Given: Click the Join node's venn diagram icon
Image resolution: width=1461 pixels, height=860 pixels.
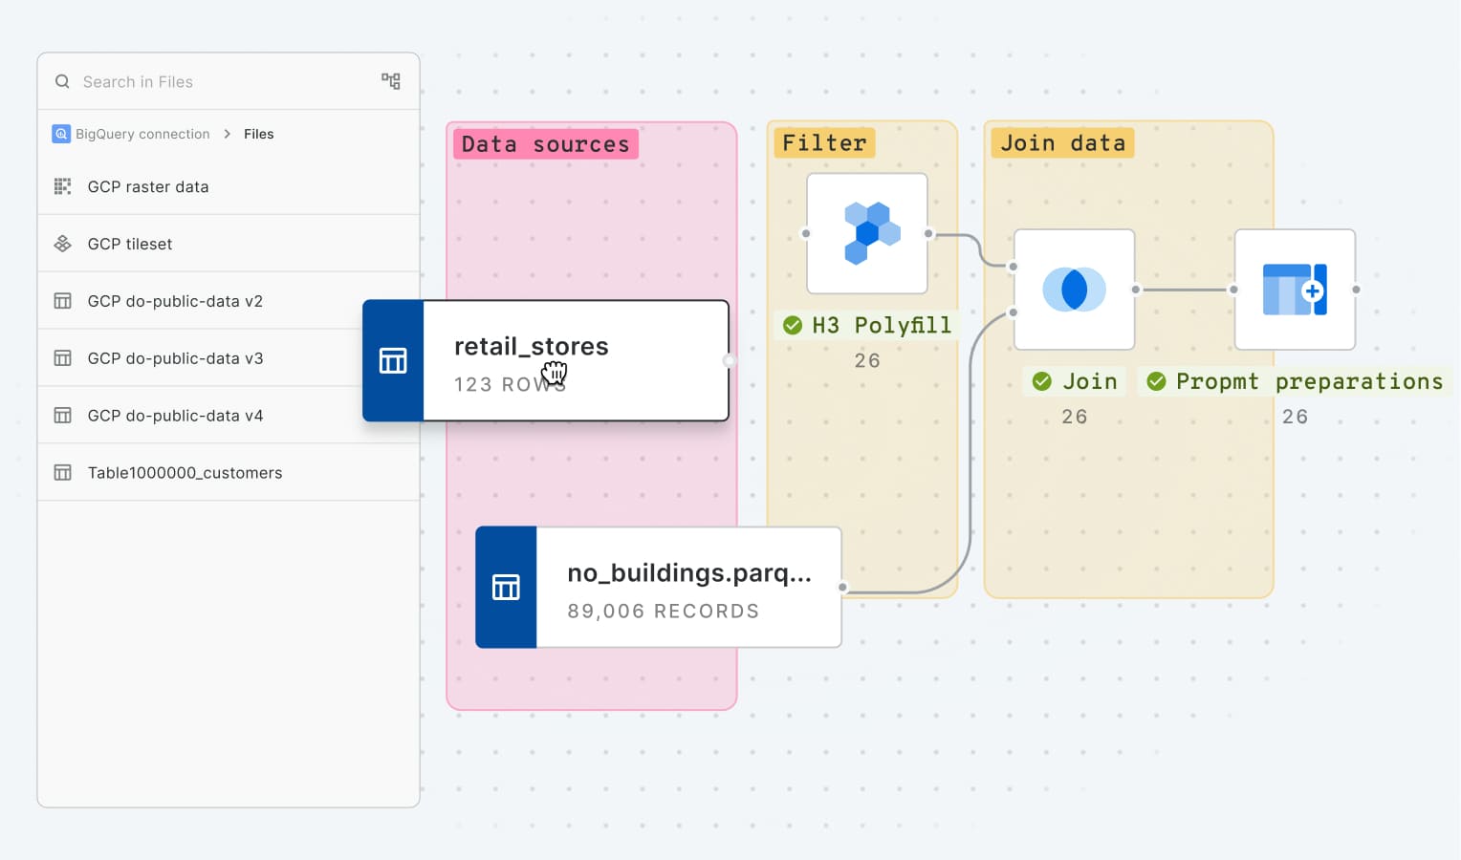Looking at the screenshot, I should [x=1074, y=289].
